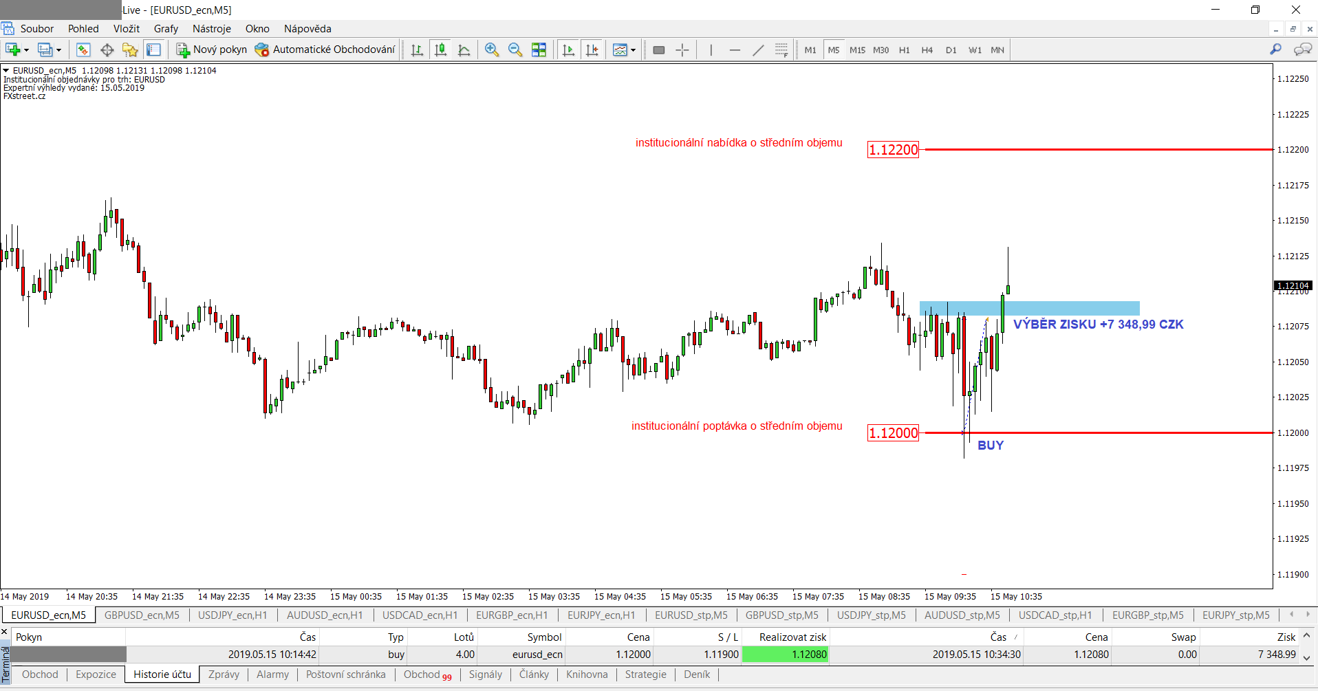This screenshot has width=1318, height=691.
Task: Select the Vertical Line drawing tool
Action: 711,50
